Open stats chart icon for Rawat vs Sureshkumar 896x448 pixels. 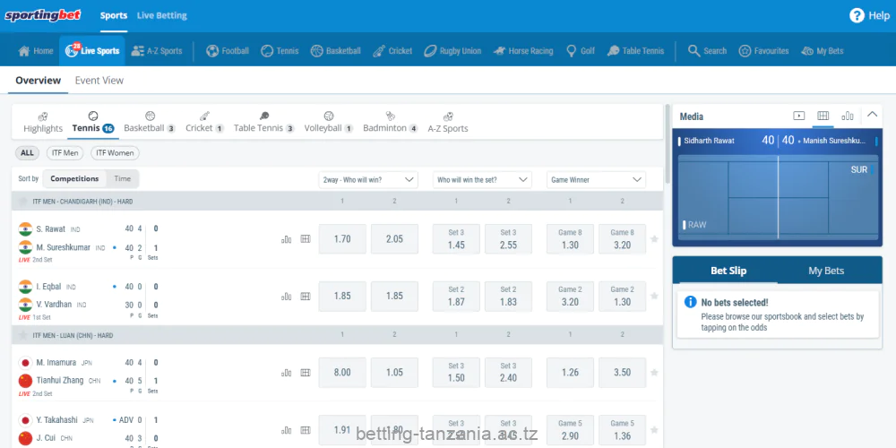point(287,239)
